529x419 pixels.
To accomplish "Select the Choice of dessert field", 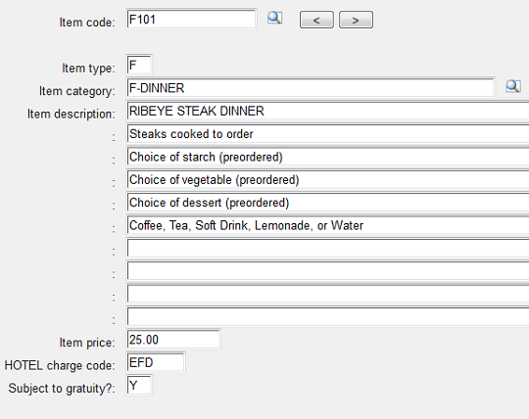I will point(328,203).
